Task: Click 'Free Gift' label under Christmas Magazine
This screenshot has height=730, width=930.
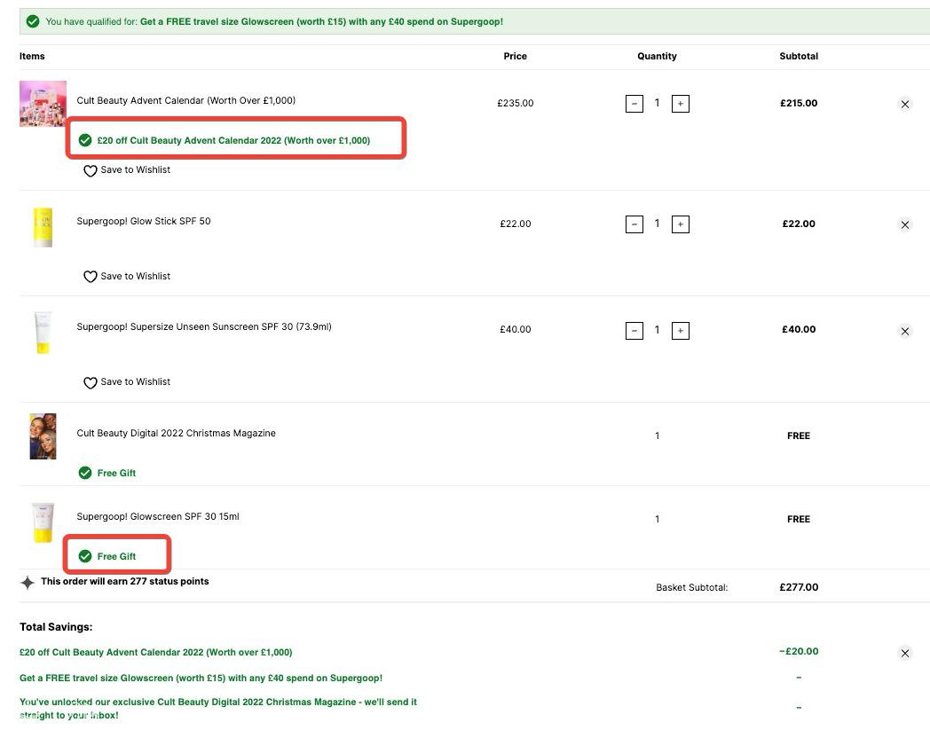Action: coord(116,474)
